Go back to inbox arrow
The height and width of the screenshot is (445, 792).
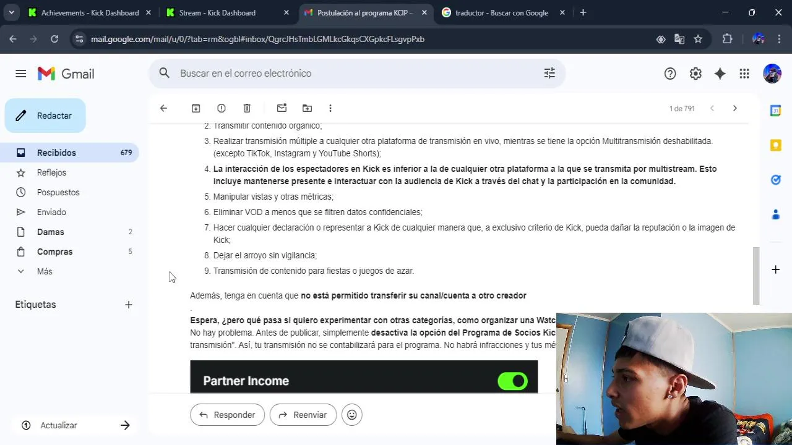click(163, 108)
